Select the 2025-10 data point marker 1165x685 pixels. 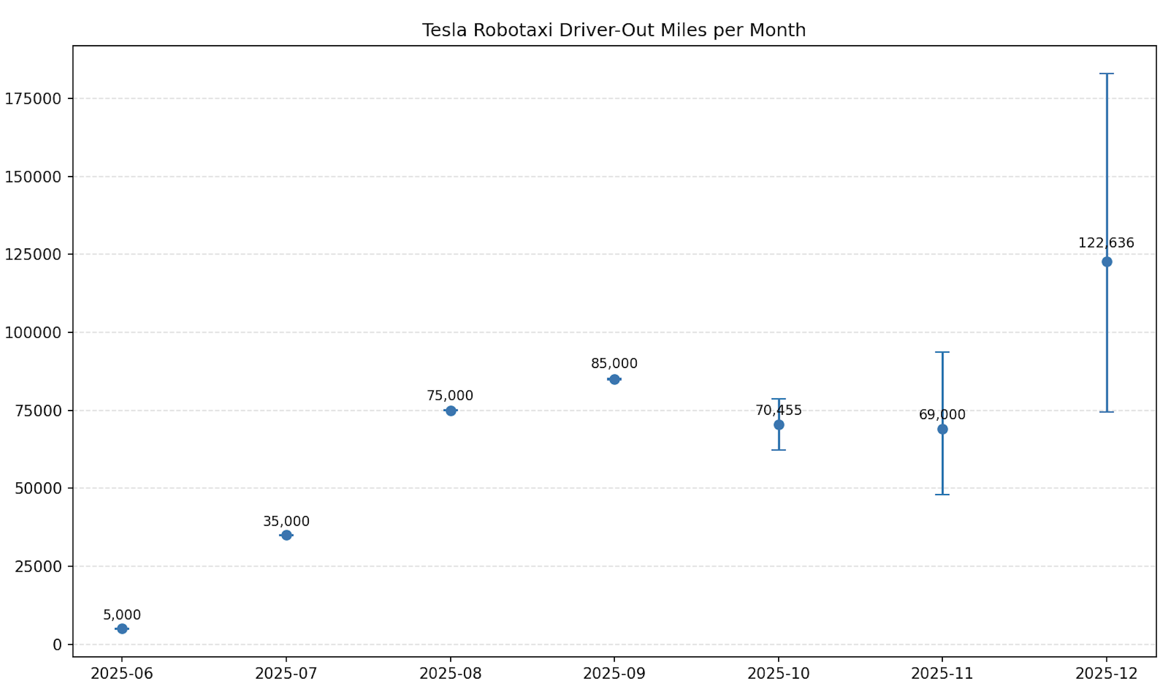pos(779,424)
